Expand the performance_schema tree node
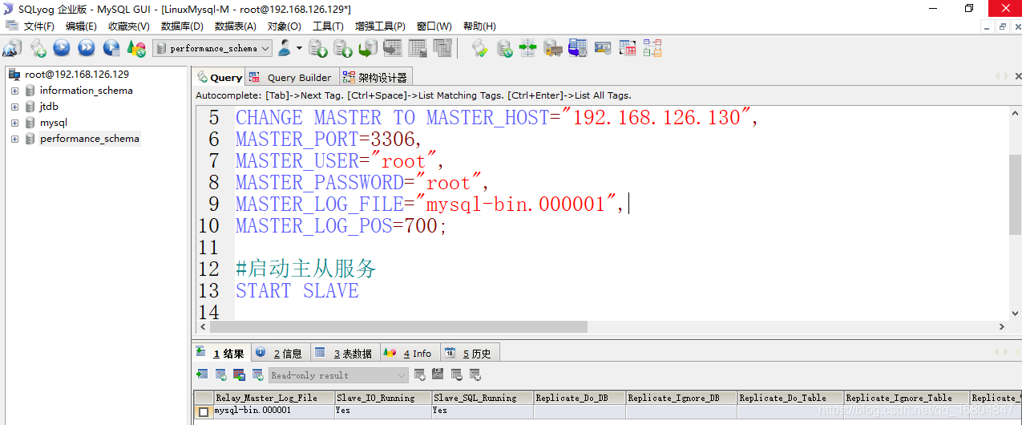The image size is (1022, 425). click(x=14, y=139)
